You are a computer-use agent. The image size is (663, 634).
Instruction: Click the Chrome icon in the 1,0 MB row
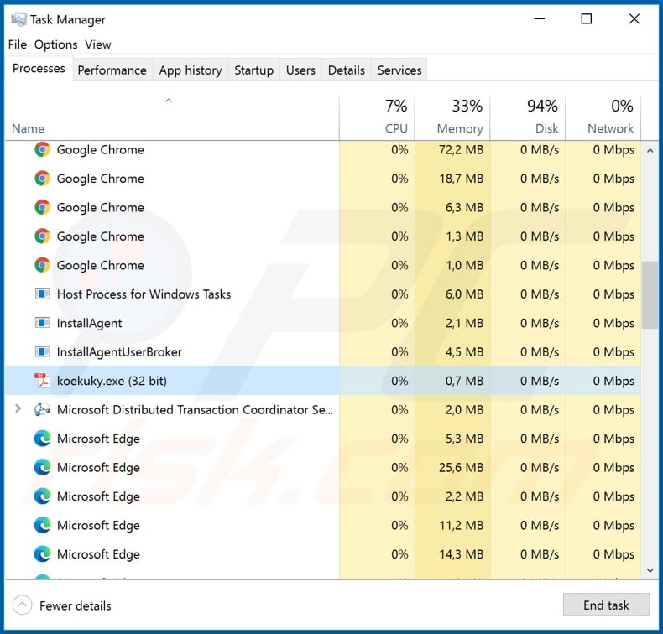(42, 265)
